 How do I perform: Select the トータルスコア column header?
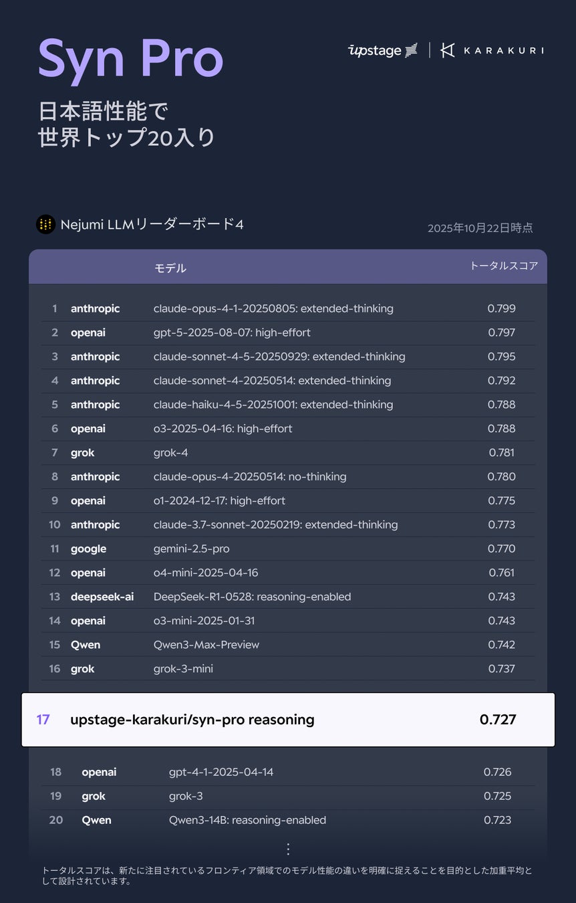pos(503,266)
